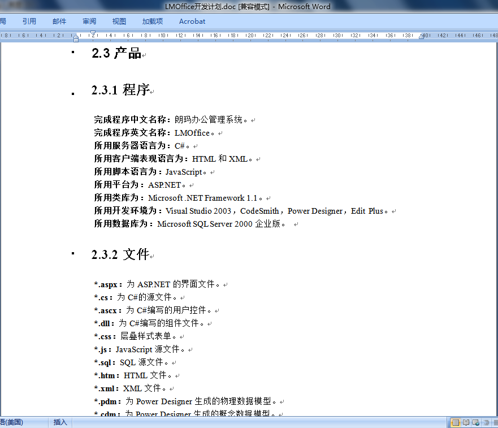Click the *.dll file type line
This screenshot has width=498, height=428.
149,323
